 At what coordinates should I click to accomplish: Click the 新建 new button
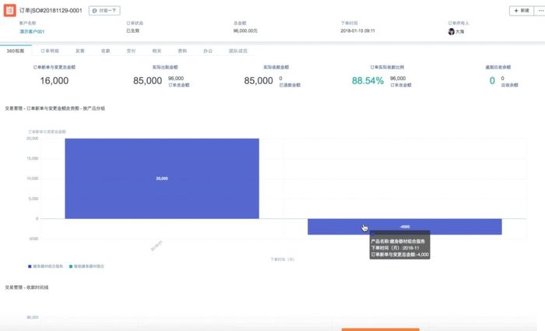[522, 11]
